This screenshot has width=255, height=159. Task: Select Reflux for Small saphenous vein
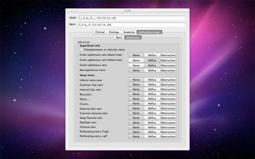pos(152,66)
